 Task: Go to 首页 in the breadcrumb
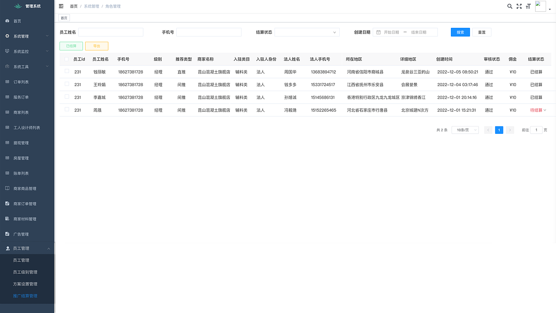point(74,7)
